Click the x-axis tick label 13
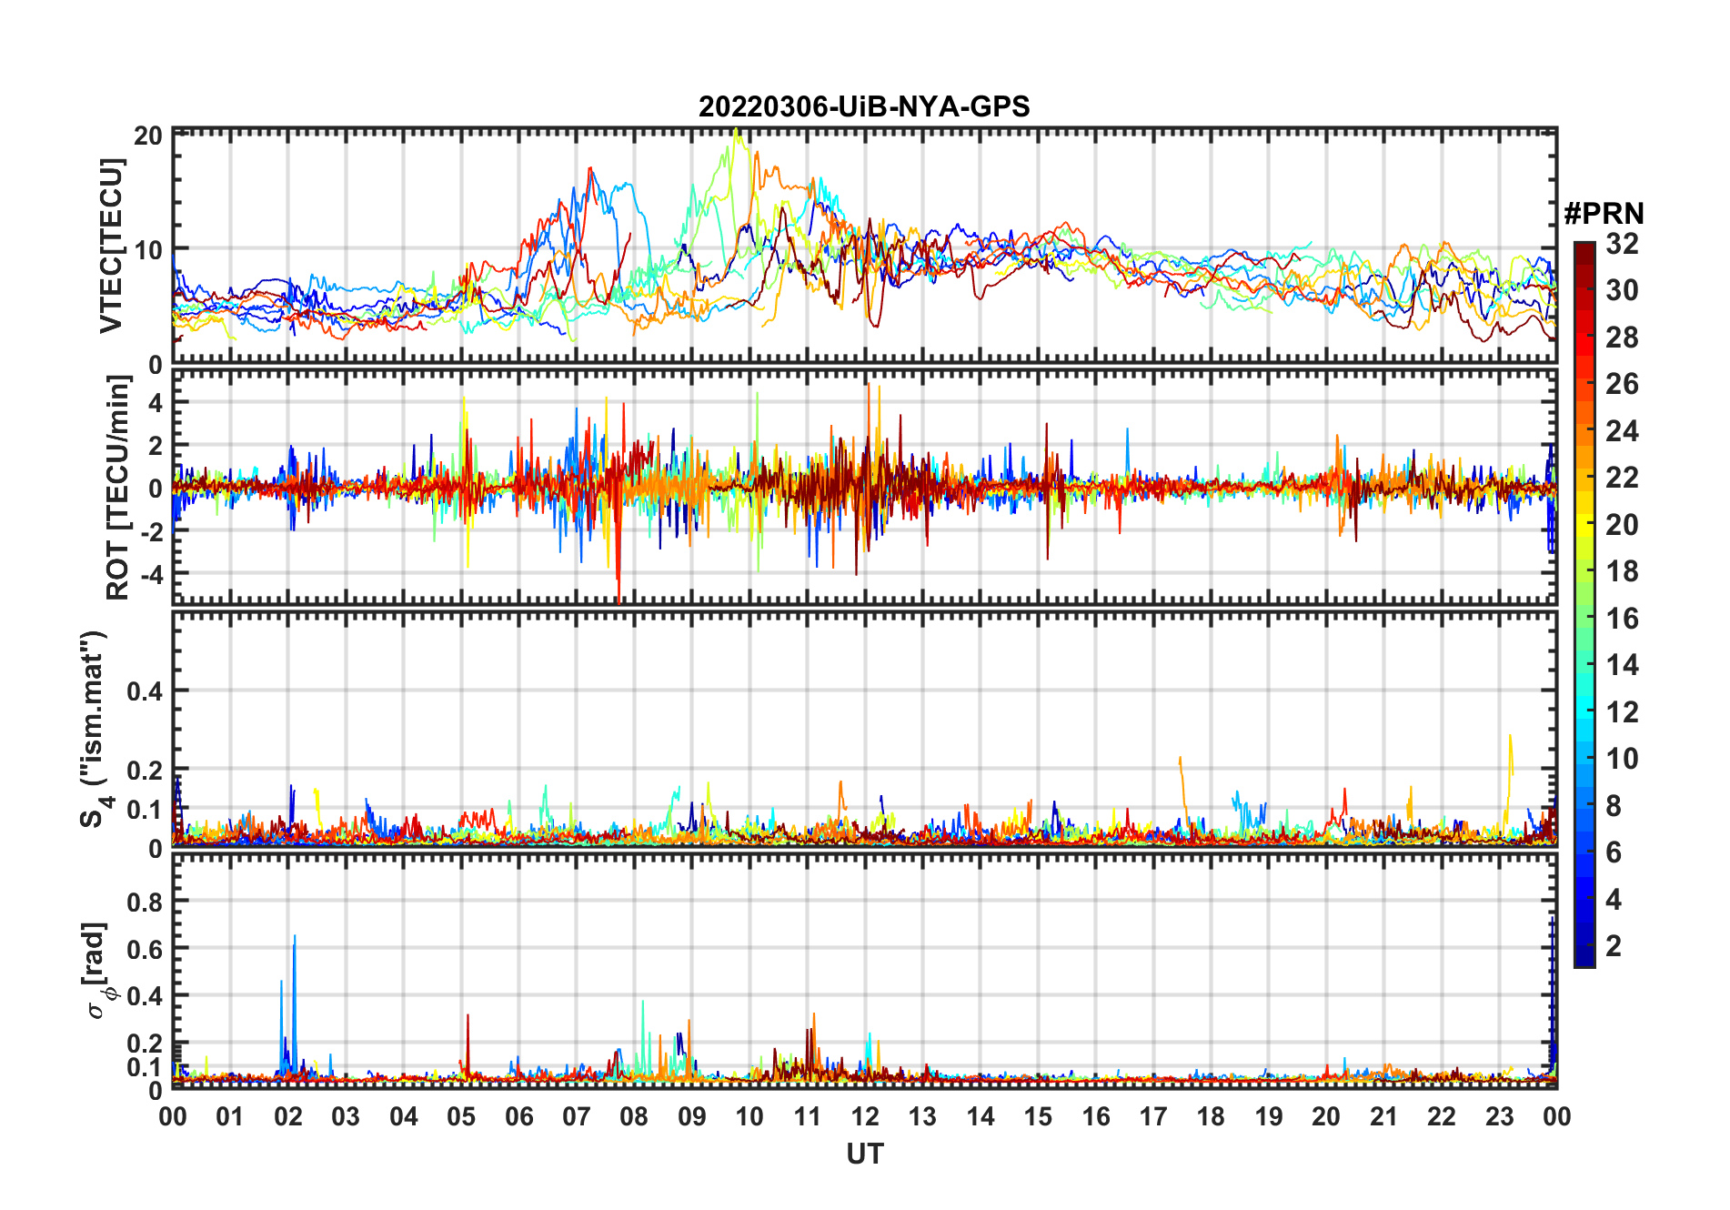This screenshot has height=1210, width=1730. (x=922, y=1116)
